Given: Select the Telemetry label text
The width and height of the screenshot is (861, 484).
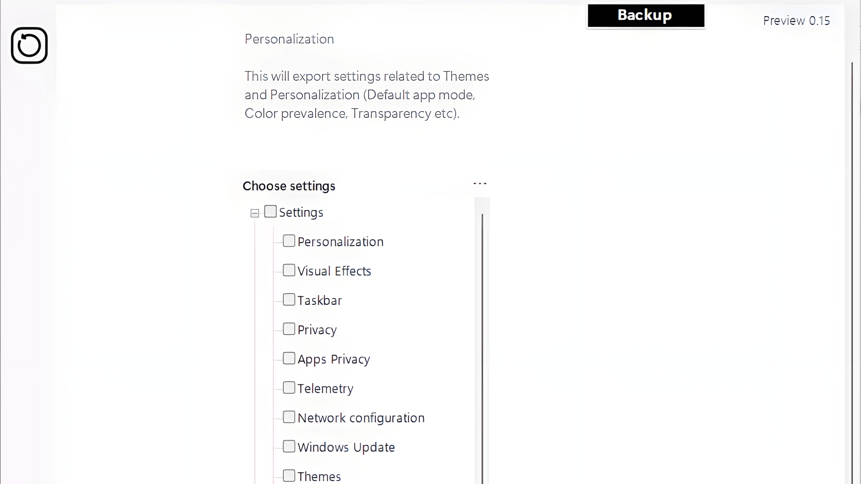Looking at the screenshot, I should coord(326,388).
